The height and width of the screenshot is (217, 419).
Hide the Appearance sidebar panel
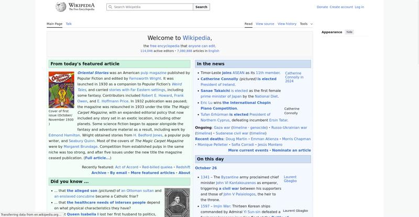[x=349, y=32]
